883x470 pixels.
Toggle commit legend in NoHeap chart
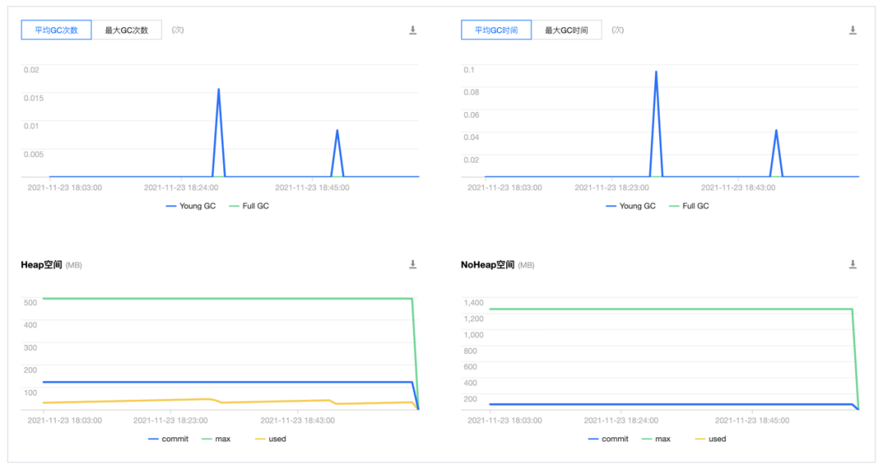[608, 439]
